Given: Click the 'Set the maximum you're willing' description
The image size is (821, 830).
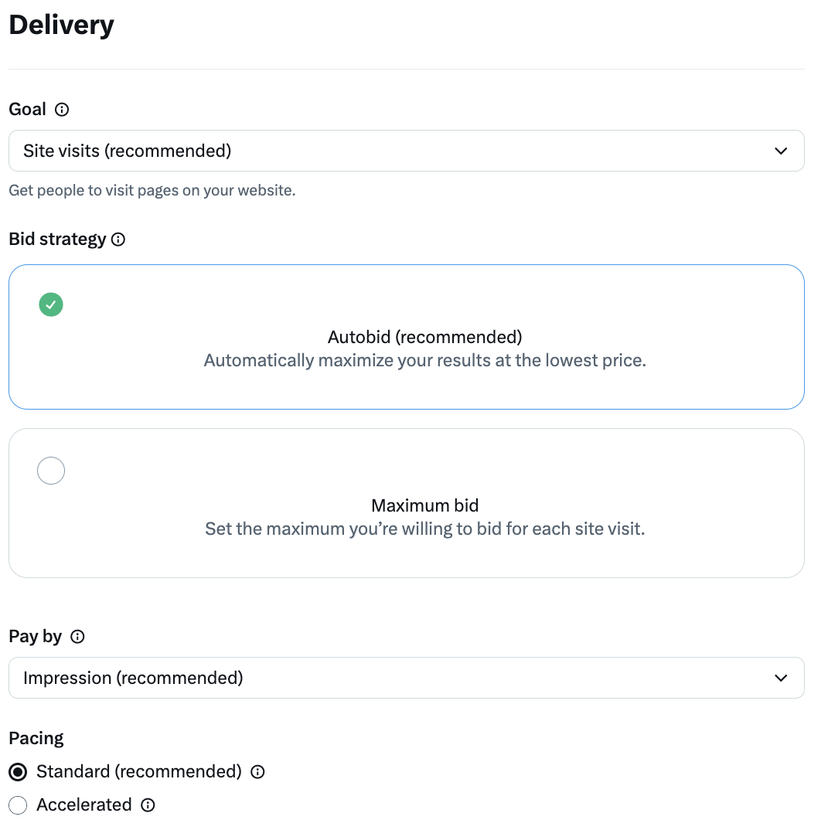Looking at the screenshot, I should 424,529.
